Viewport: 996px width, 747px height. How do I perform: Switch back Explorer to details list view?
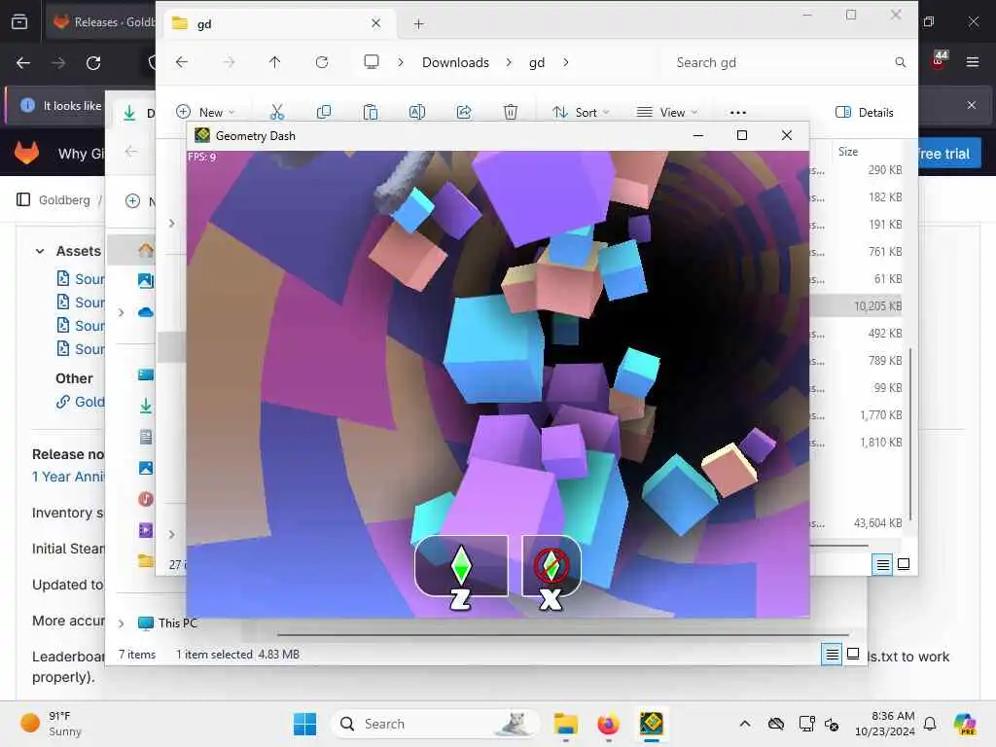[x=832, y=654]
